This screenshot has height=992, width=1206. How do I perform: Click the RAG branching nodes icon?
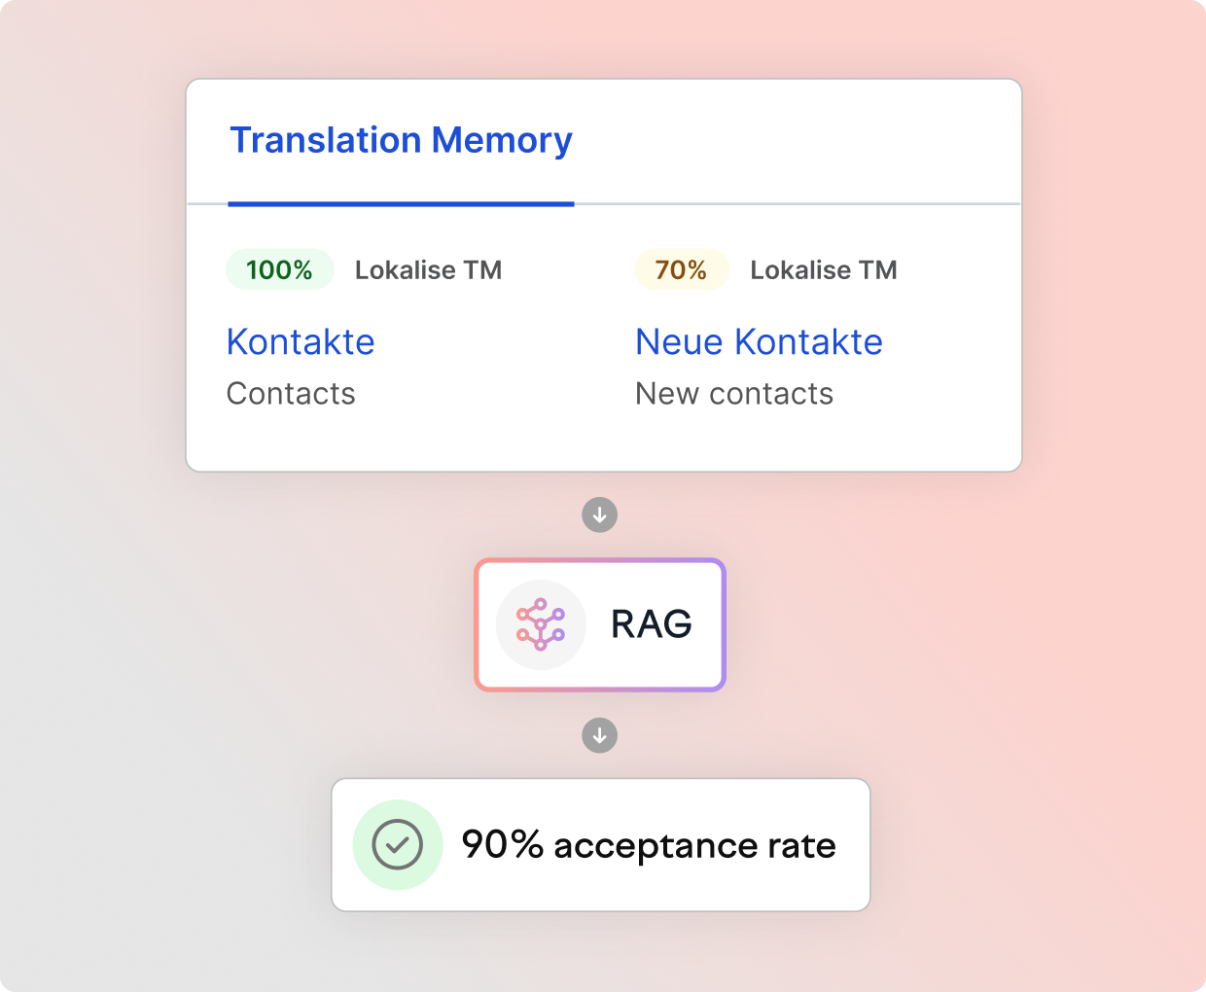pyautogui.click(x=541, y=624)
